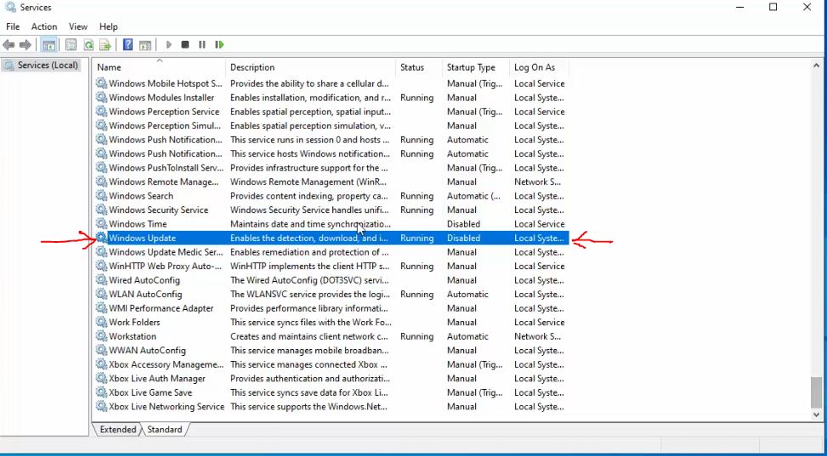Click the gear icon beside WMI Performance Adapter
The height and width of the screenshot is (456, 827).
[x=101, y=308]
